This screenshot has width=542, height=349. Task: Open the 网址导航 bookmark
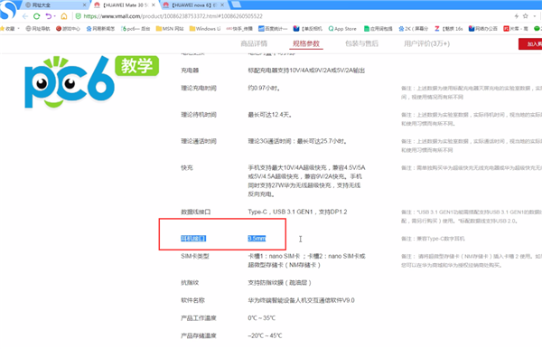(x=38, y=29)
